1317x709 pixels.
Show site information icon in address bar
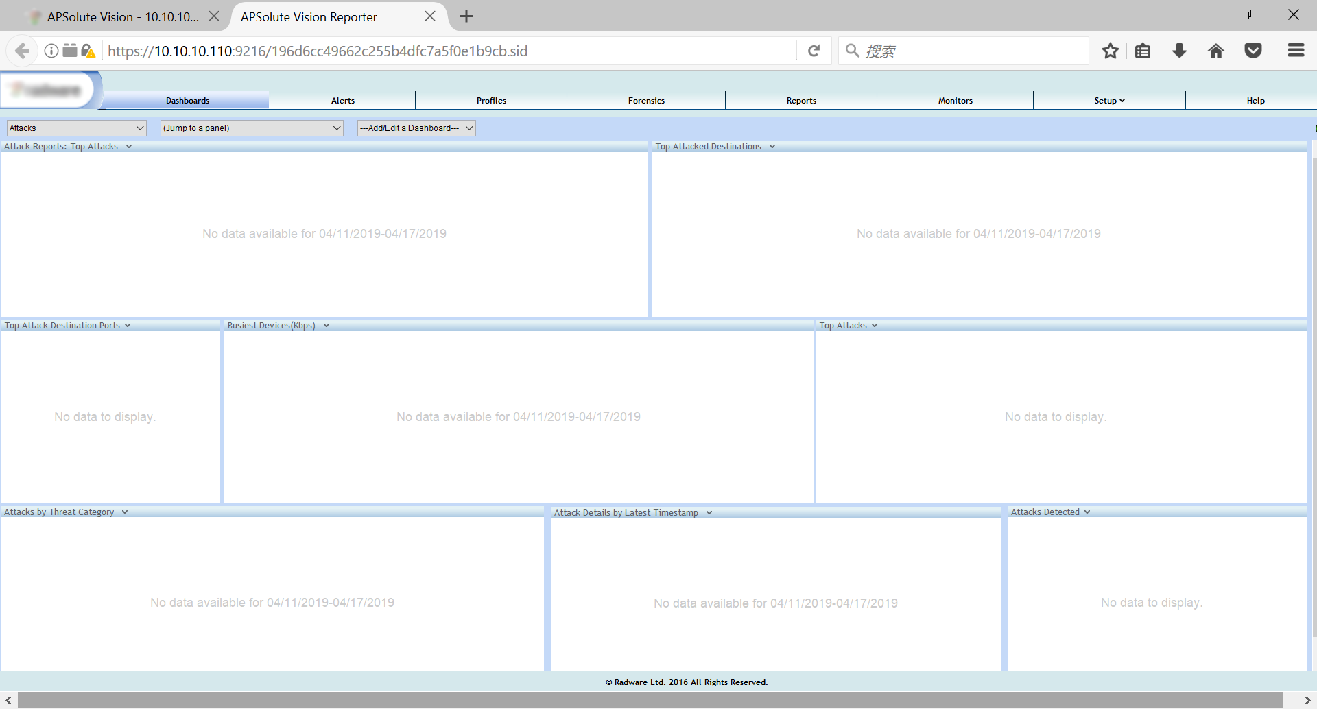51,51
